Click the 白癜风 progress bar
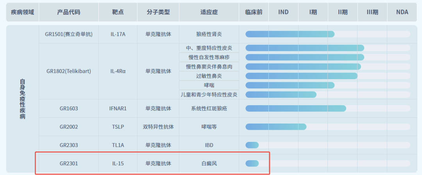 pos(328,163)
